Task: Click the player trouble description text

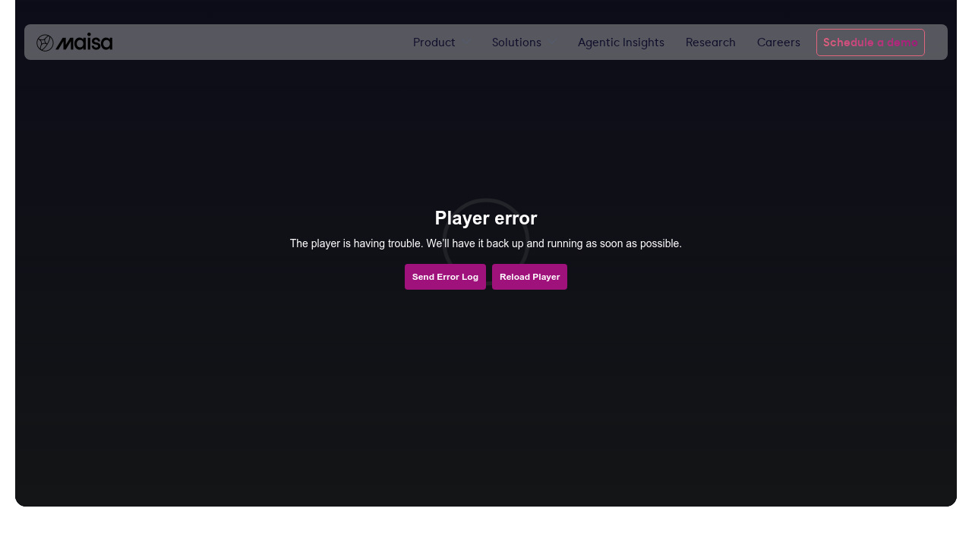Action: click(485, 243)
